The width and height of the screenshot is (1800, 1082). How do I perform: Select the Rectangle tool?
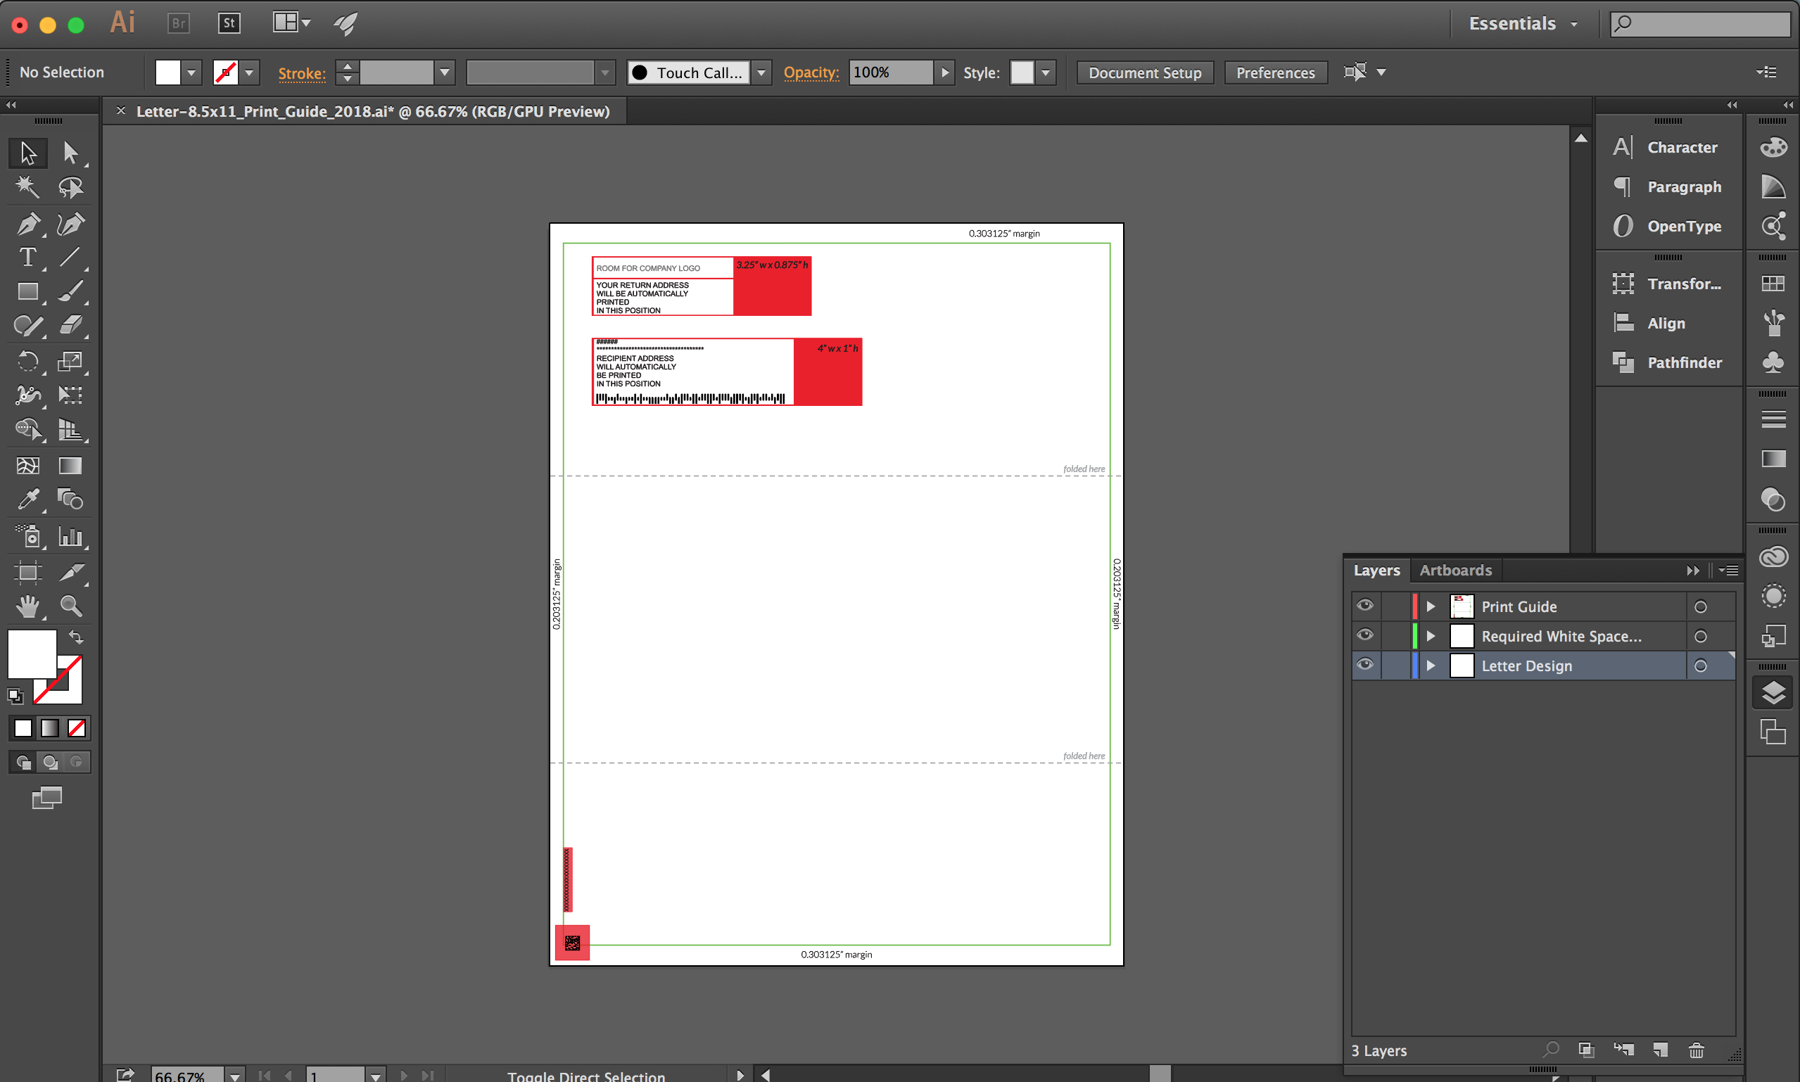tap(27, 292)
